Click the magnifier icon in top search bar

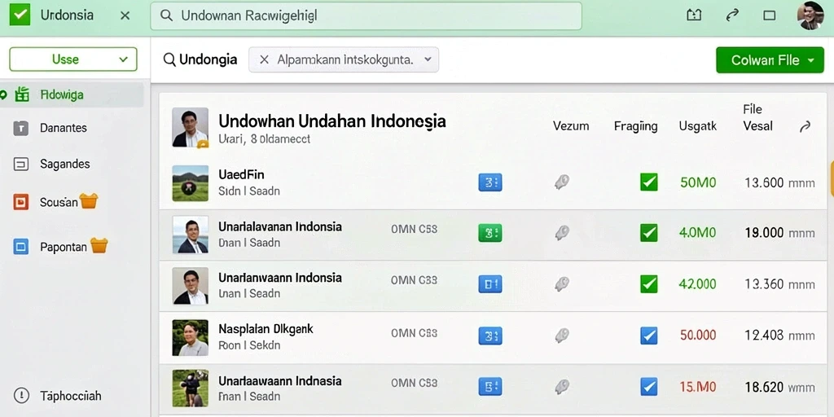pos(166,16)
